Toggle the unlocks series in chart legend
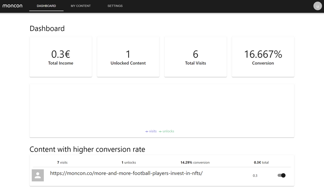The width and height of the screenshot is (324, 189). coord(166,131)
